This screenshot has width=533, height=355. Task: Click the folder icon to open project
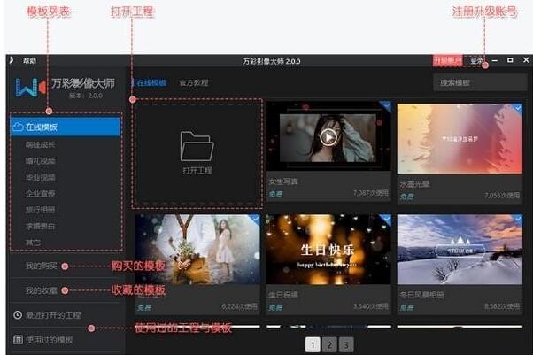point(197,146)
